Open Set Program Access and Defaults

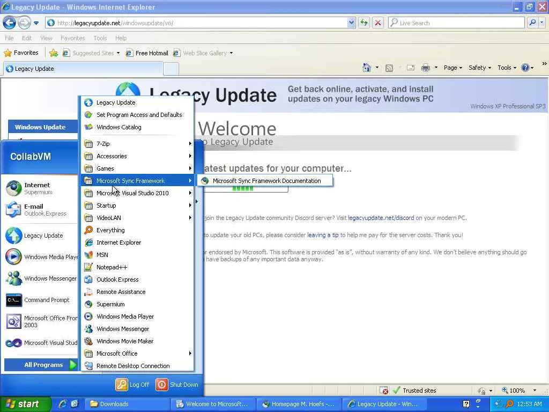137,115
